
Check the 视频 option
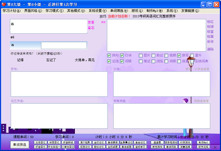pos(166,55)
